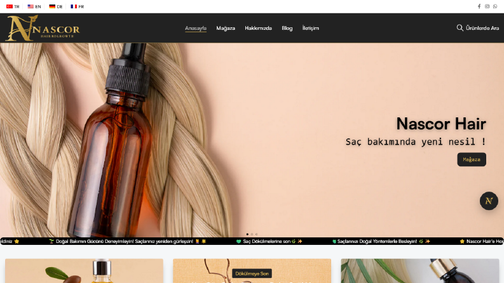Screen dimensions: 504x283
Task: Open the Instagram social icon
Action: point(487,6)
